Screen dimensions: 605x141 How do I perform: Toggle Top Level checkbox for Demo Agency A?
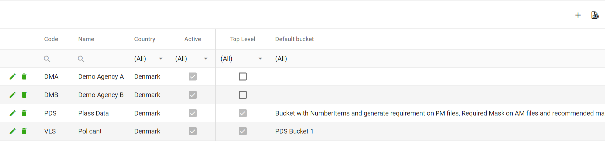[243, 77]
